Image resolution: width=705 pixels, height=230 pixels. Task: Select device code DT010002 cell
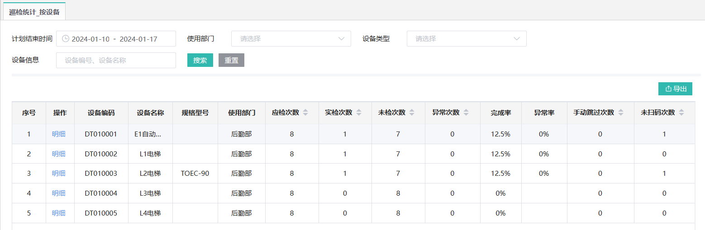[101, 154]
